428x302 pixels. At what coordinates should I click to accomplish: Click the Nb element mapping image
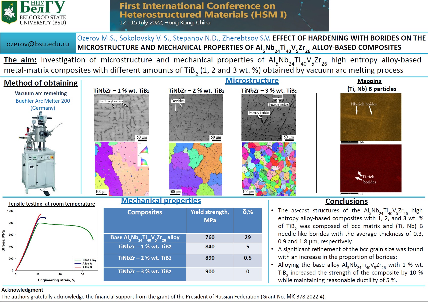371,117
